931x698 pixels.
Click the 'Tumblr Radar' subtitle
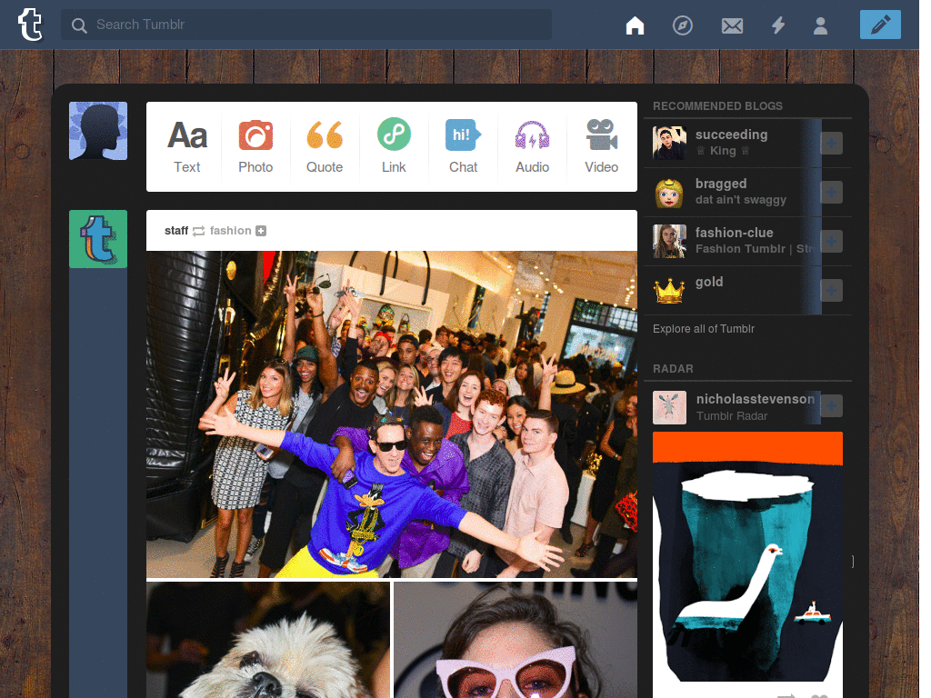tap(732, 416)
